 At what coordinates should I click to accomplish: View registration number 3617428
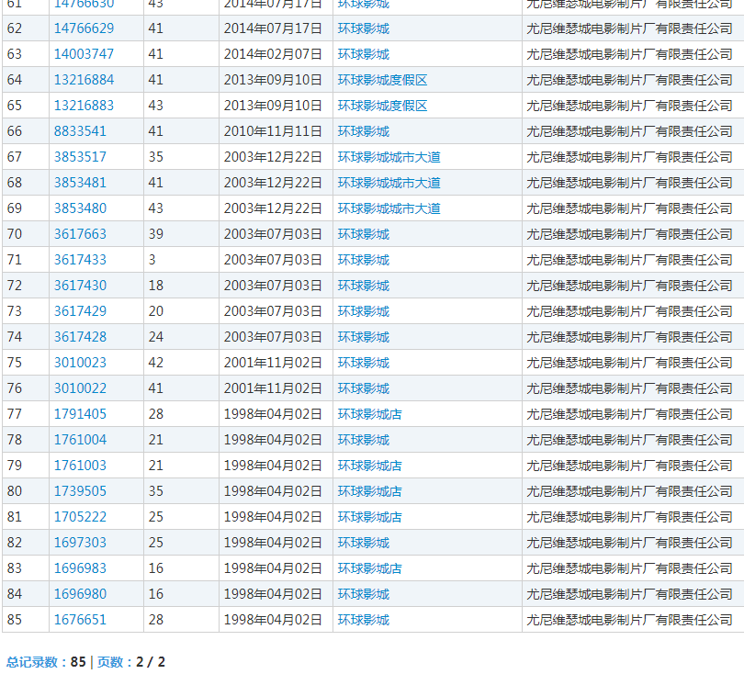(x=80, y=337)
